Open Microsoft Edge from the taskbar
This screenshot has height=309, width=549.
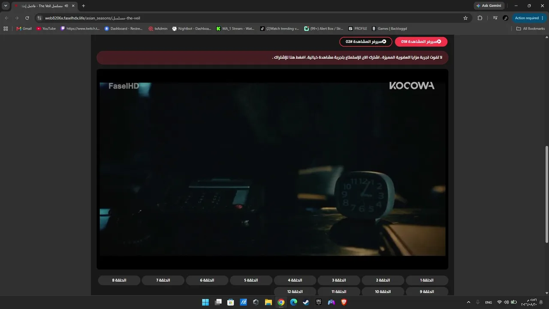point(293,302)
